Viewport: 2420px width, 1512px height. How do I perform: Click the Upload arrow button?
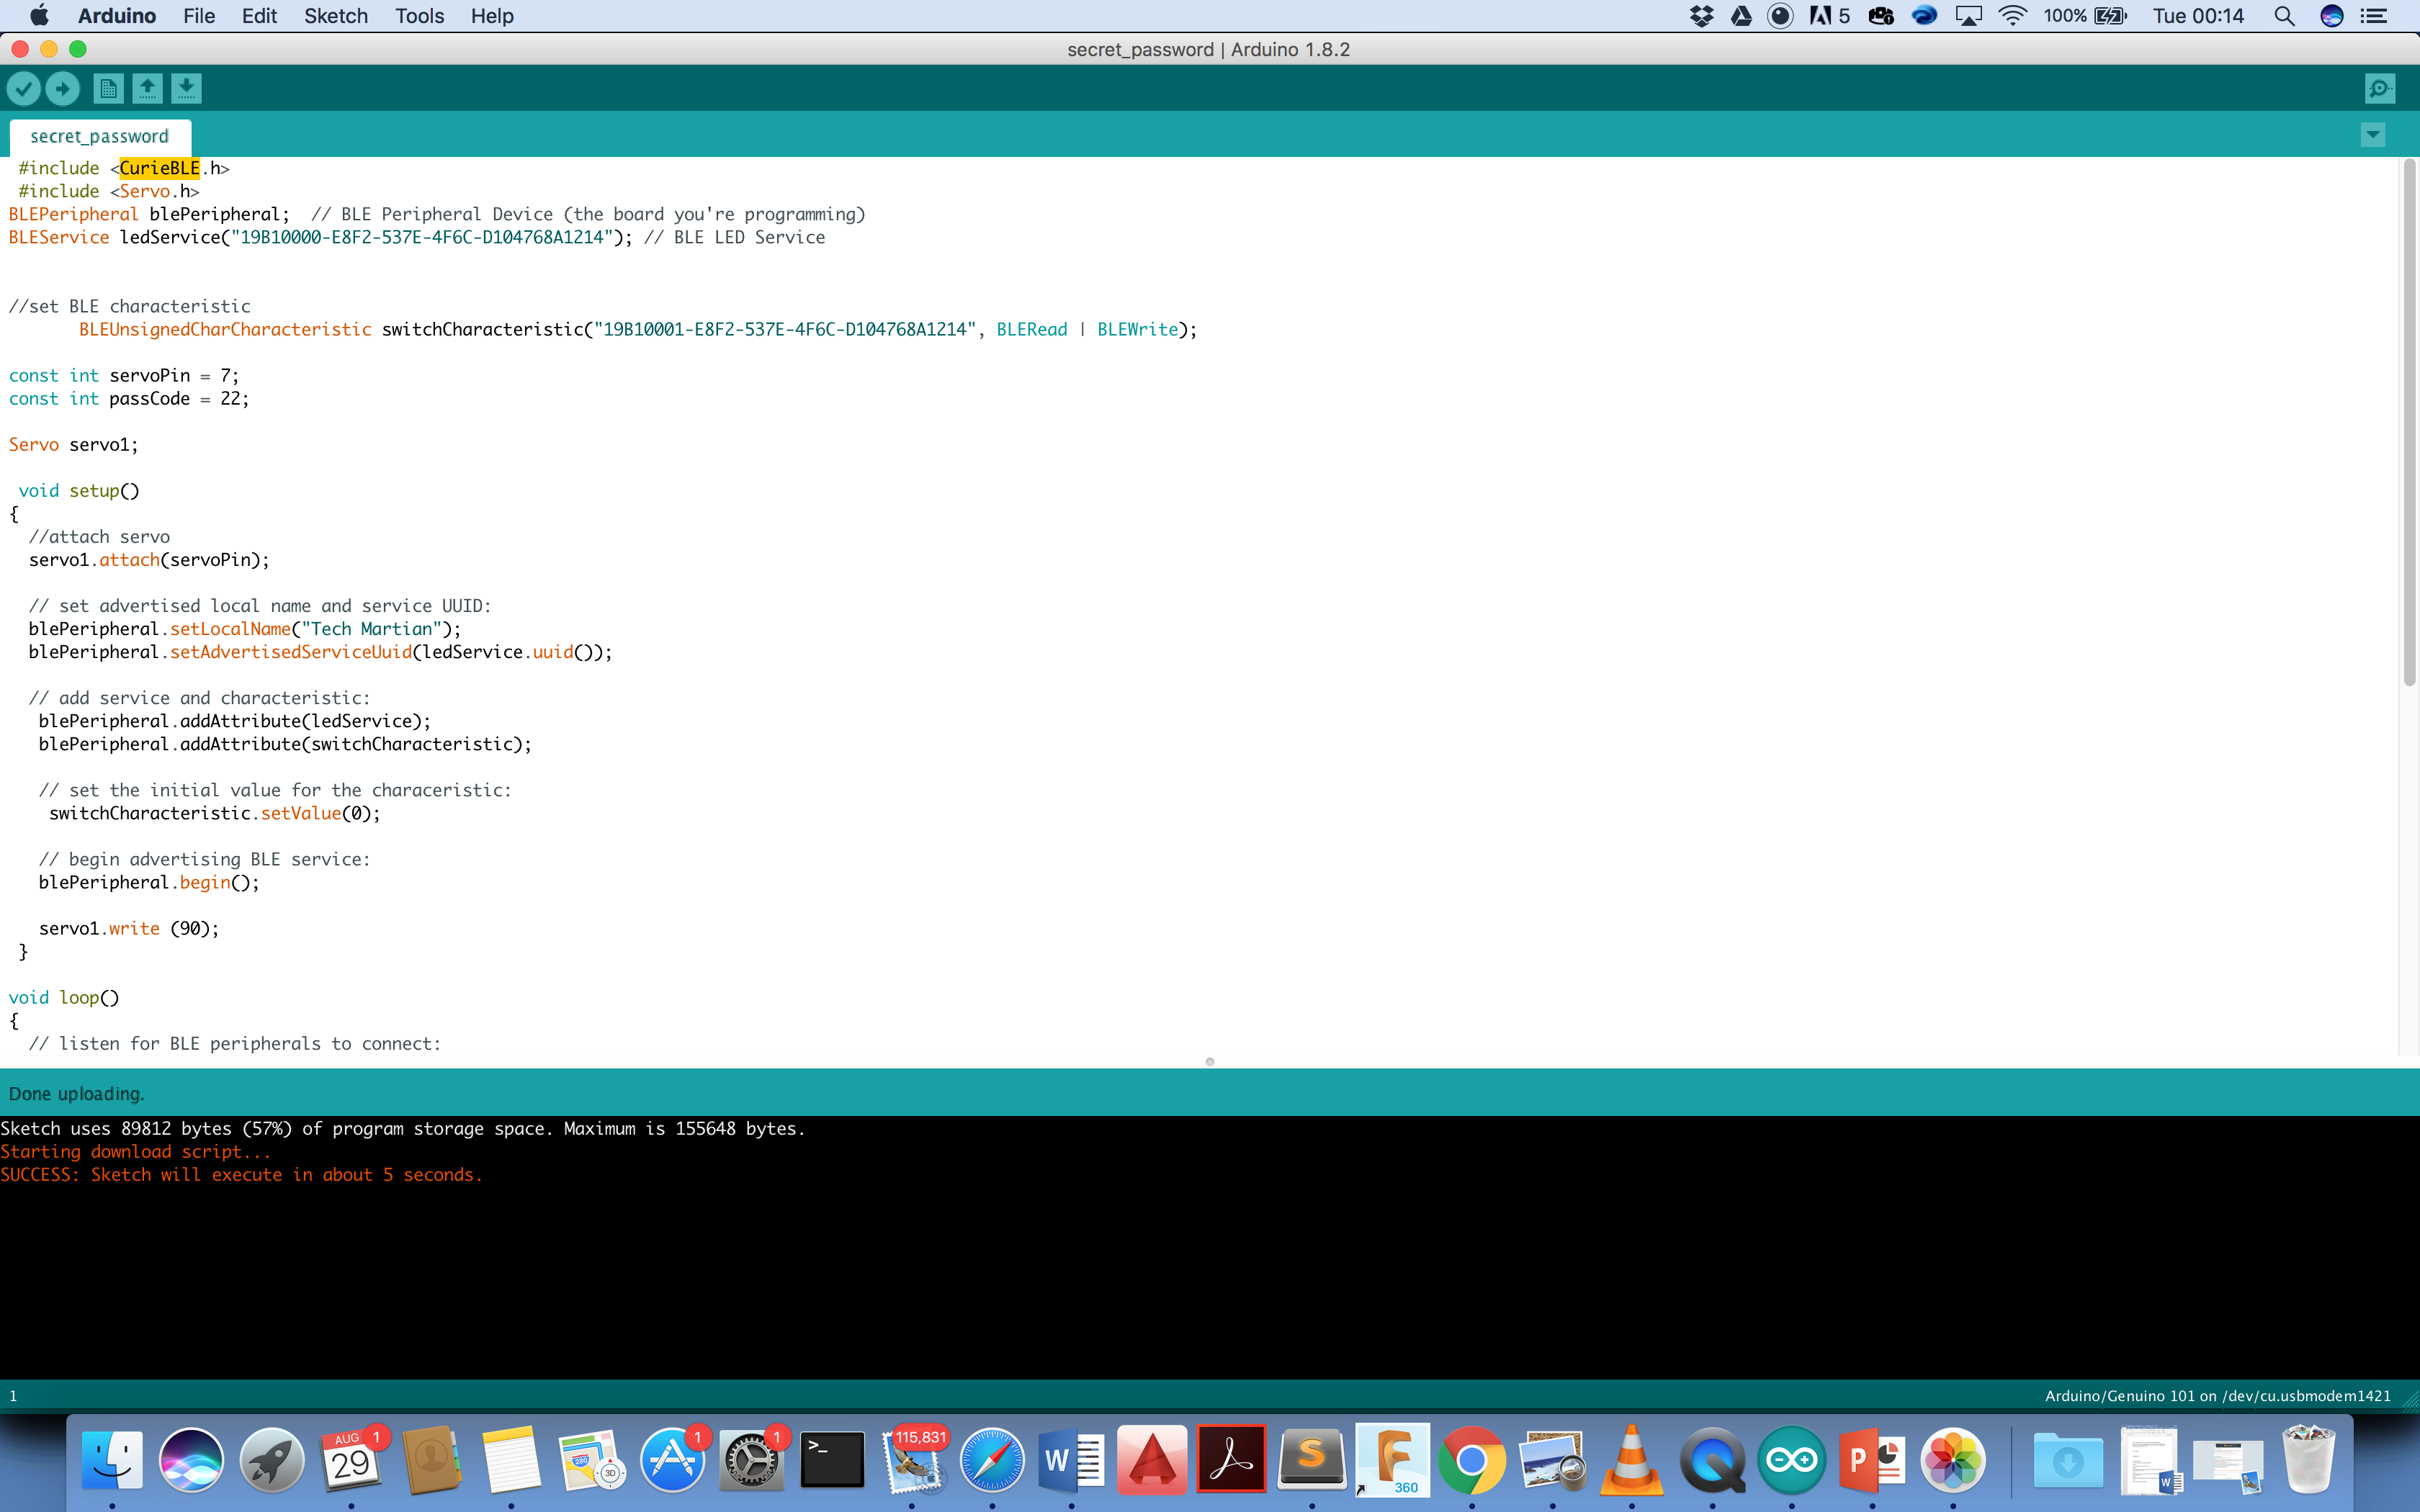tap(63, 89)
